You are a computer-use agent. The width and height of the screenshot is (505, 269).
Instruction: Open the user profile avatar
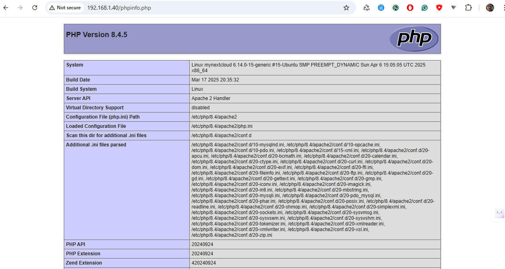(x=490, y=8)
